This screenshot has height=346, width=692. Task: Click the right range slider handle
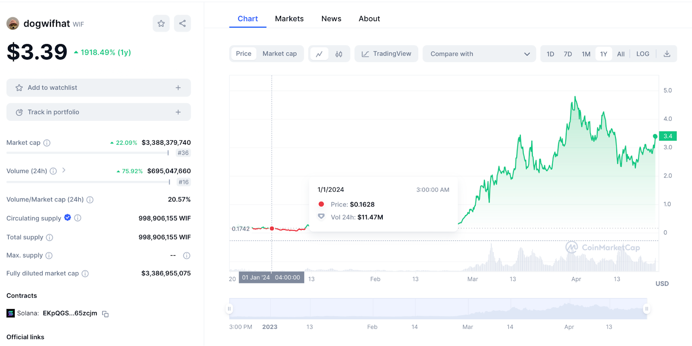point(647,309)
